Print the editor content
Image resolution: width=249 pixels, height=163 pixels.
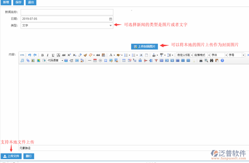coord(201,60)
